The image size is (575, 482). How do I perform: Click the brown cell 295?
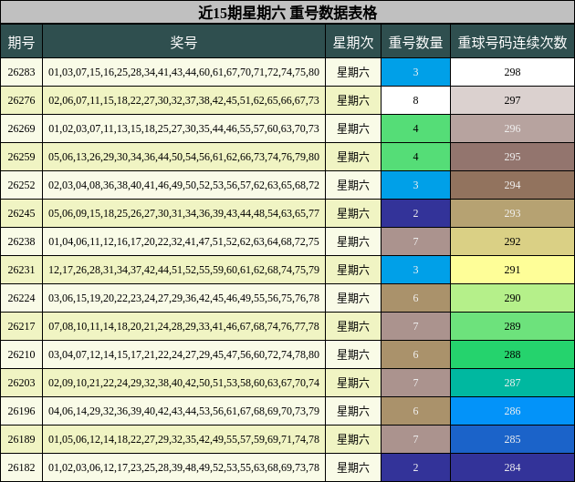click(512, 157)
